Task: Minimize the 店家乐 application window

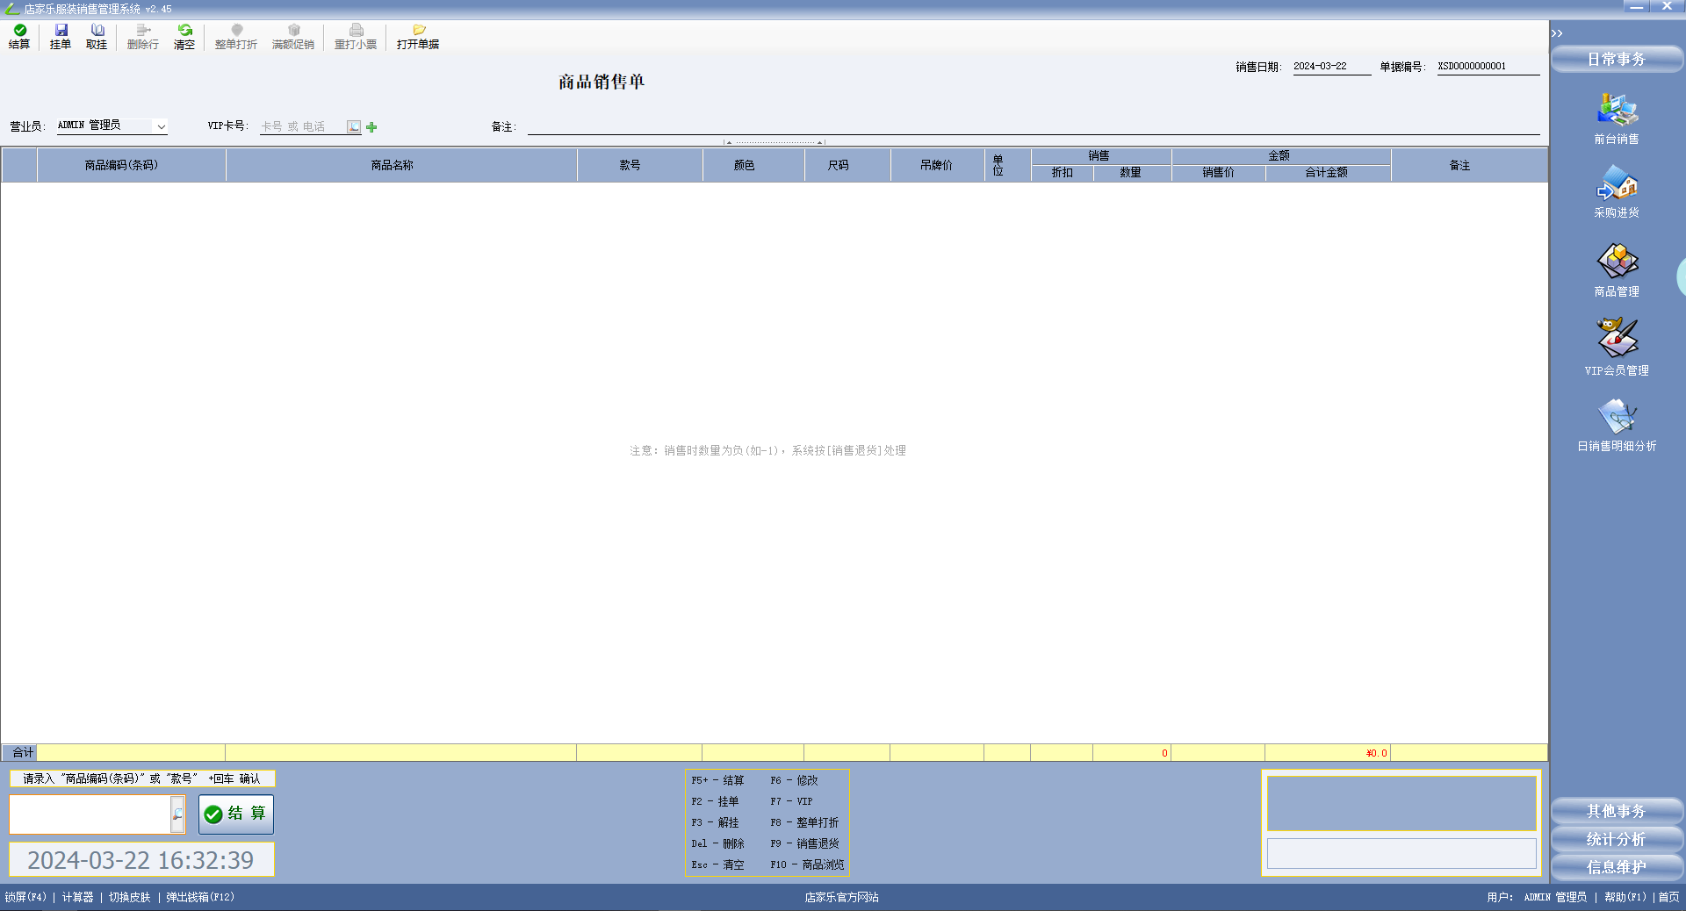Action: coord(1636,7)
